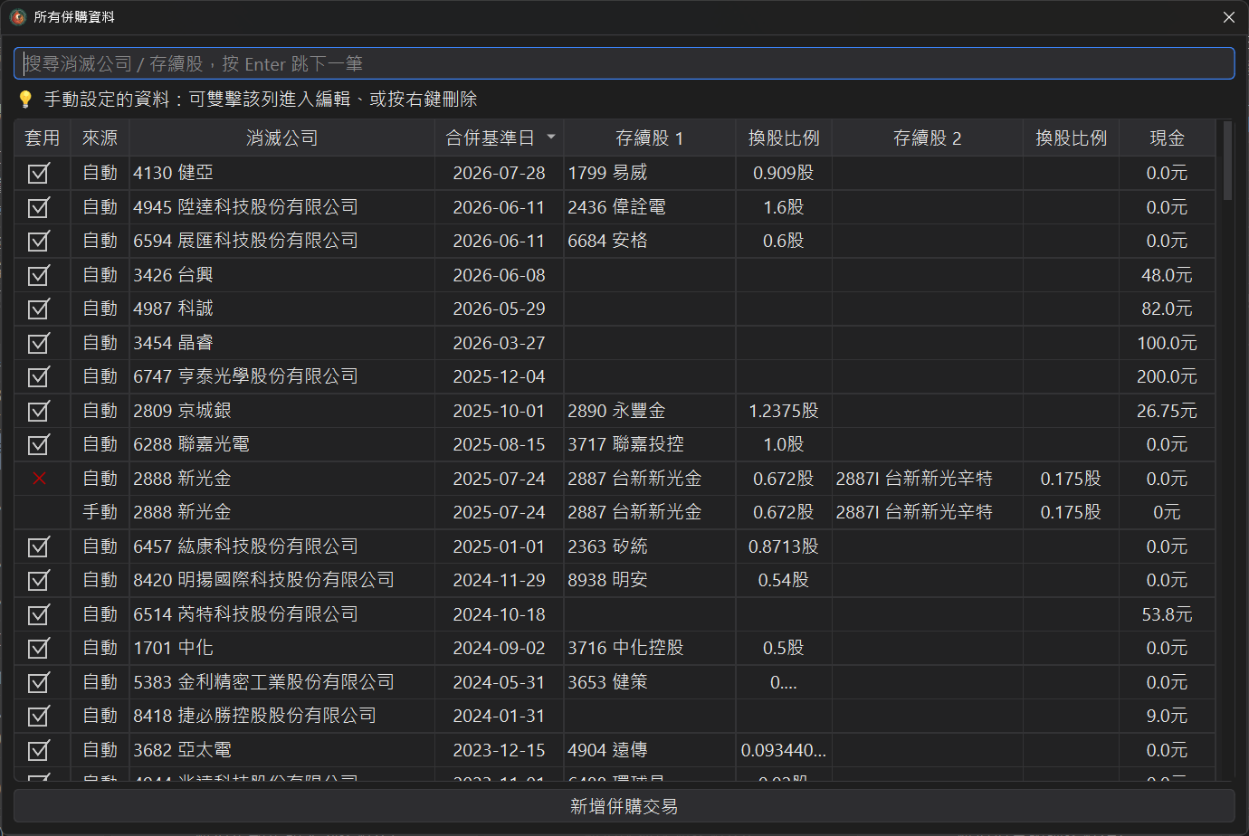Click the 26.75元 cash cell

coord(1168,411)
